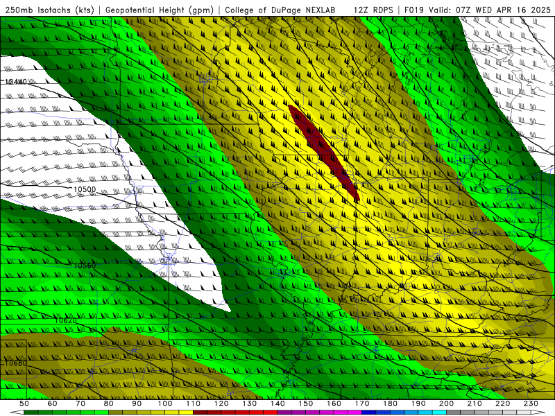555x416 pixels.
Task: Click the 'College of DuPage NEXLAB' label
Action: click(x=280, y=10)
